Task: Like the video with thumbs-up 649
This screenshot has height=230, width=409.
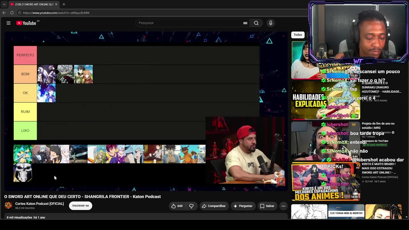Action: (x=177, y=206)
